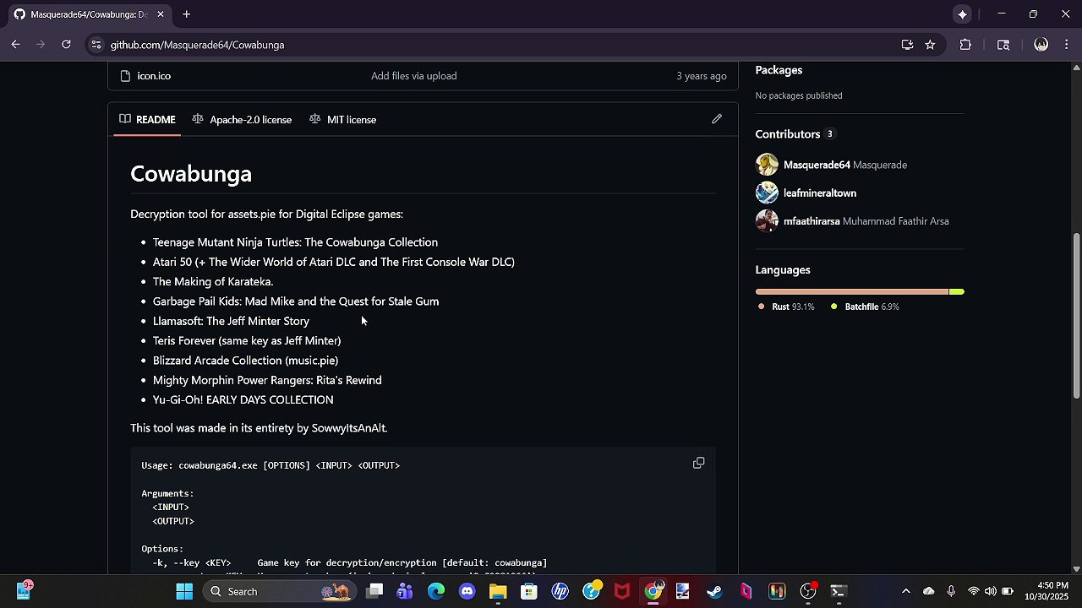Switch to MIT license tab
Image resolution: width=1082 pixels, height=608 pixels.
click(343, 119)
